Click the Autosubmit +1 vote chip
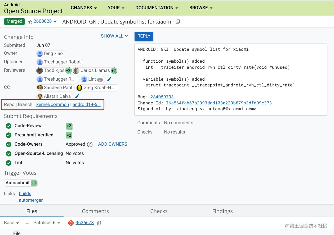334x235 pixels. pyautogui.click(x=21, y=183)
